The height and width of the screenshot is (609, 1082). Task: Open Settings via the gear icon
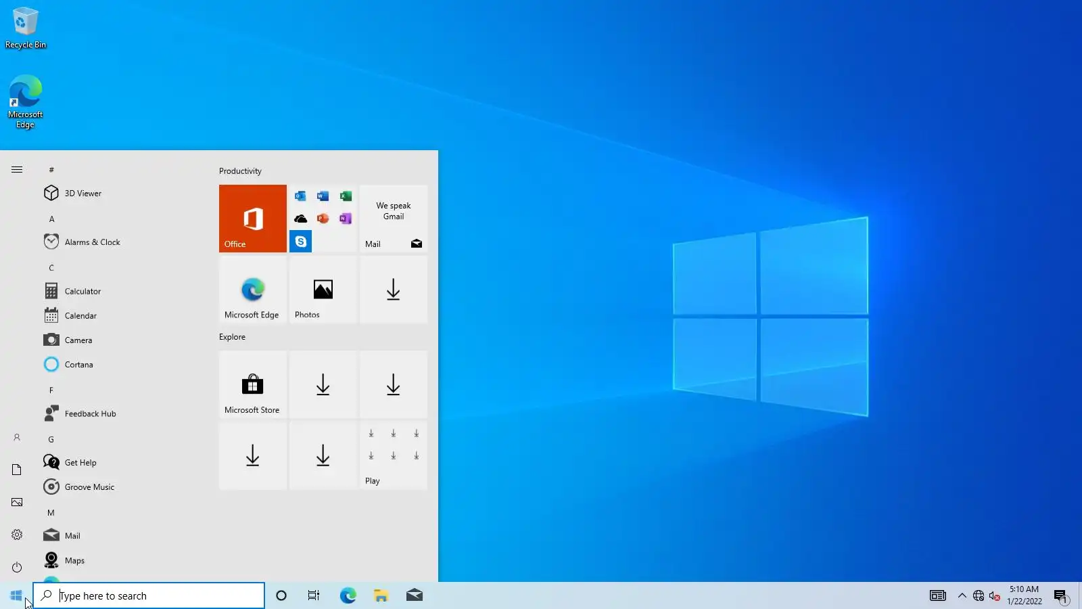click(x=17, y=535)
